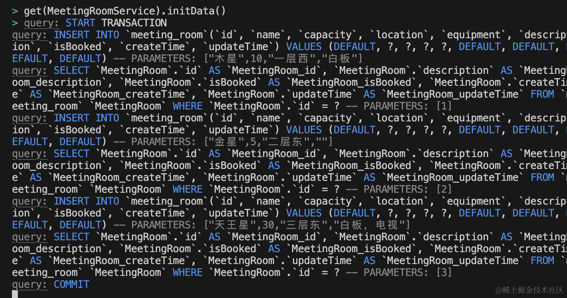Click the first VALUES keyword
The image size is (567, 298).
(304, 47)
